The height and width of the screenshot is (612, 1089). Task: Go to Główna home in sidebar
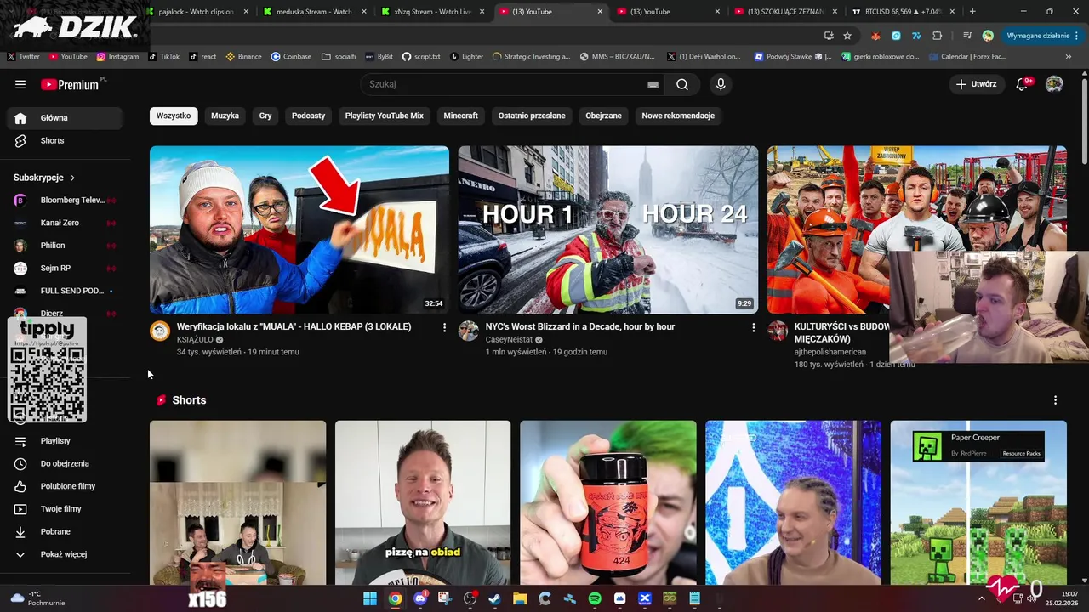pyautogui.click(x=65, y=118)
